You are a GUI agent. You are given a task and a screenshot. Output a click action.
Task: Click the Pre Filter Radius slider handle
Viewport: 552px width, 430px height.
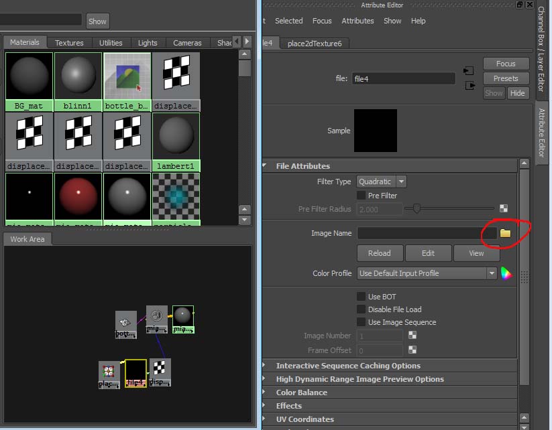tap(417, 208)
